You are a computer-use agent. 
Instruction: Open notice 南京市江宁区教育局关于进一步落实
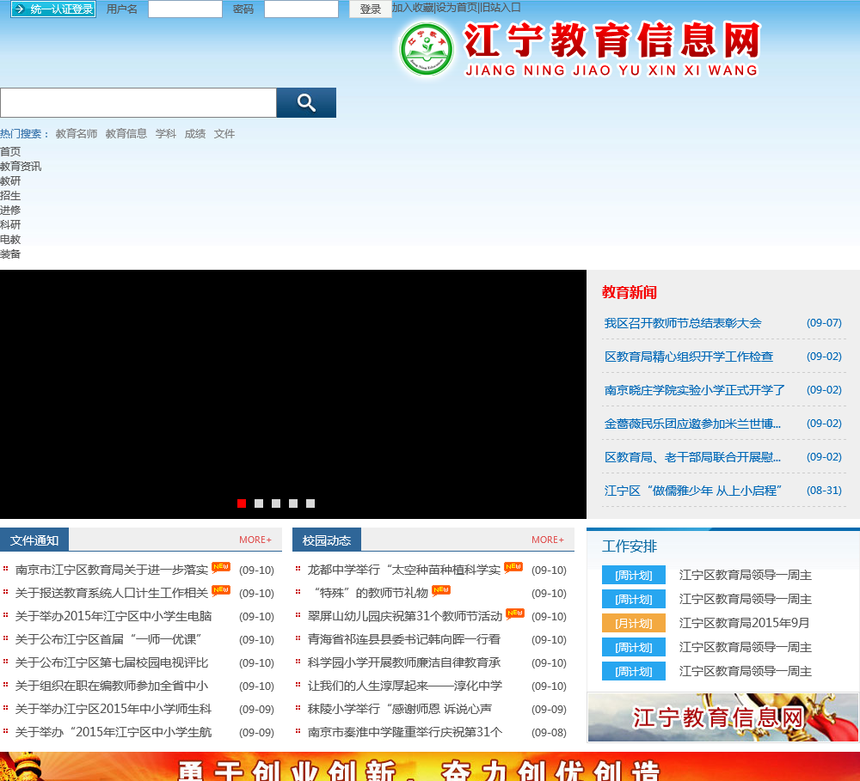(x=112, y=570)
